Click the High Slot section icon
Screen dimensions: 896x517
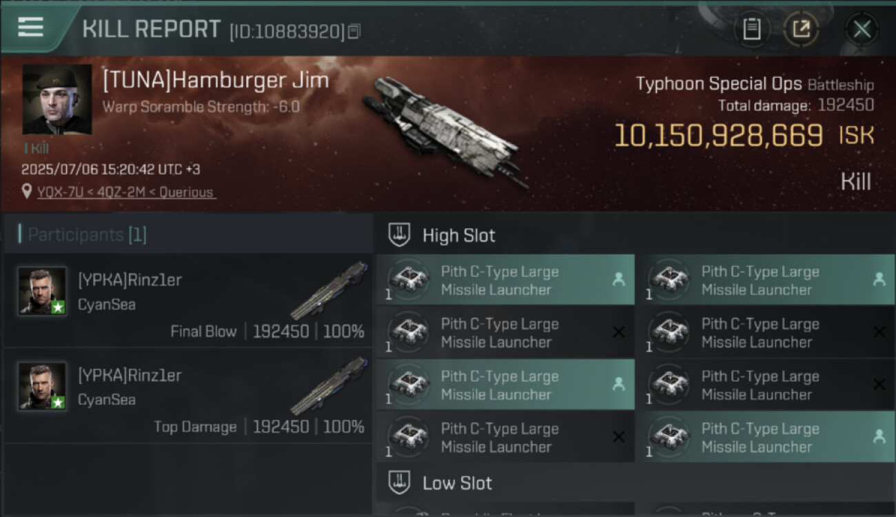tap(400, 235)
